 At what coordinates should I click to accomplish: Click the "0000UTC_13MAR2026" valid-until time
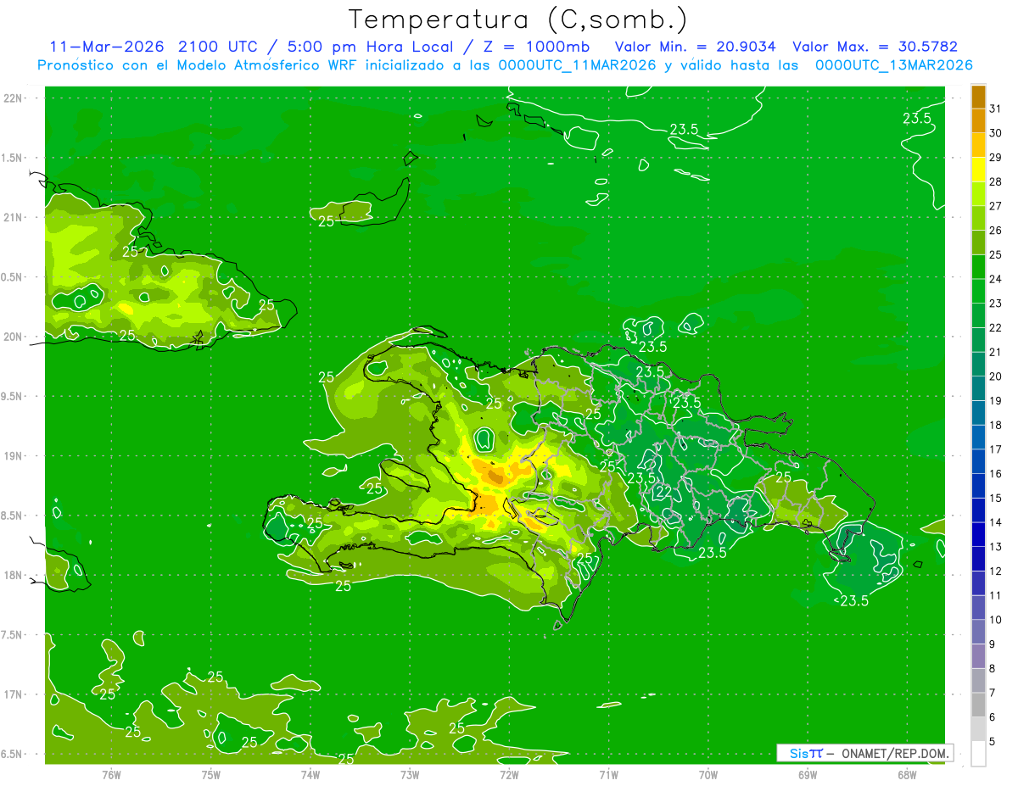(x=893, y=65)
